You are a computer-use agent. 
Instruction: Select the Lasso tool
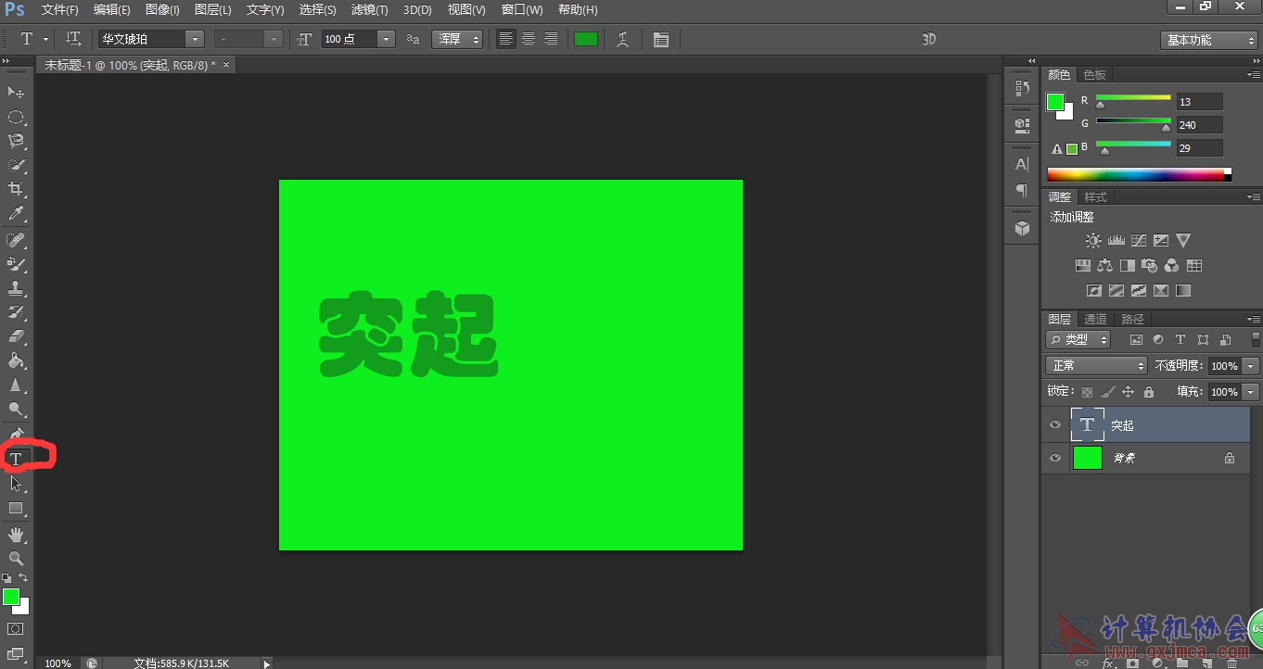[x=16, y=141]
